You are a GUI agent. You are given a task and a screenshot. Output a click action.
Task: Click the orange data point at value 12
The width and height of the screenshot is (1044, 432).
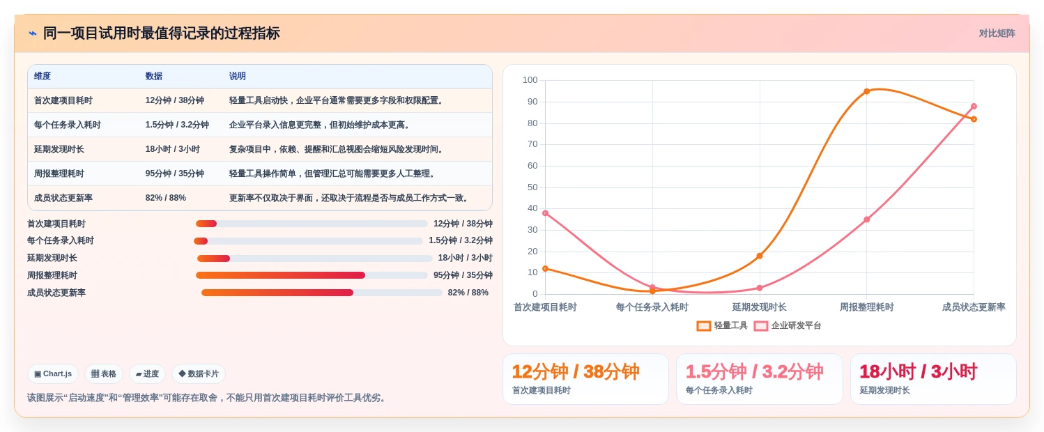point(545,268)
